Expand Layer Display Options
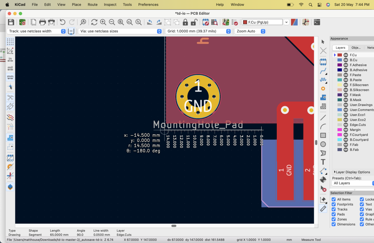 (352, 172)
